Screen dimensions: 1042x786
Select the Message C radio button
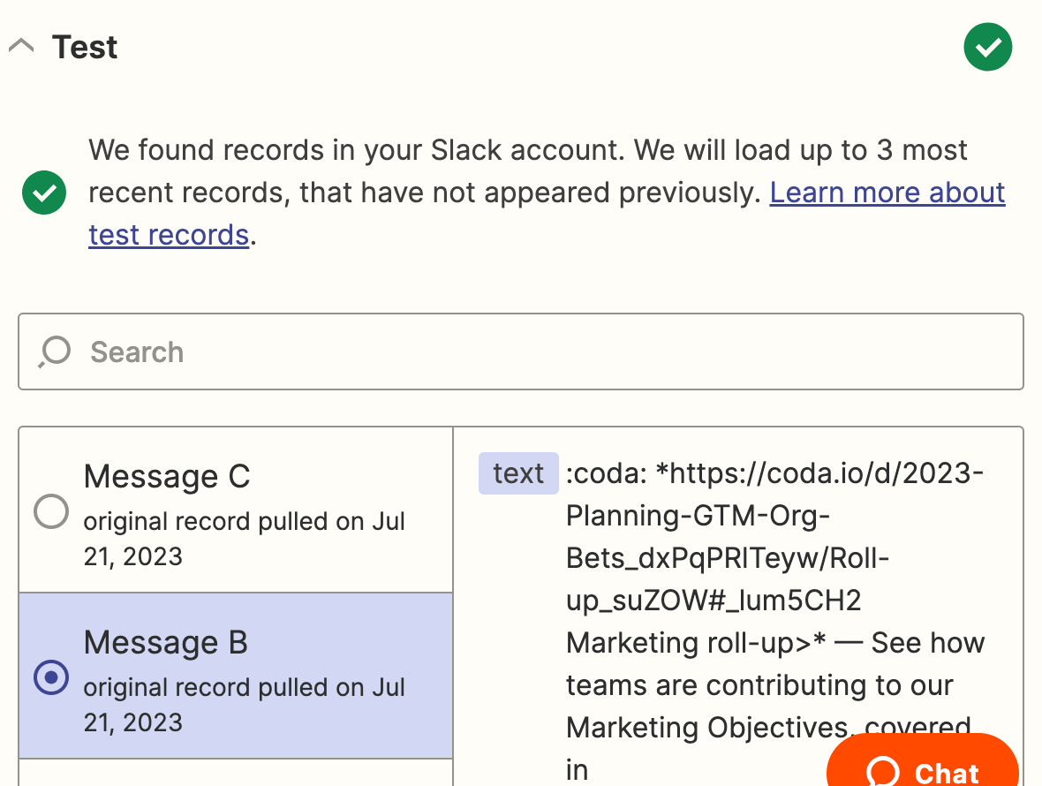(x=51, y=510)
